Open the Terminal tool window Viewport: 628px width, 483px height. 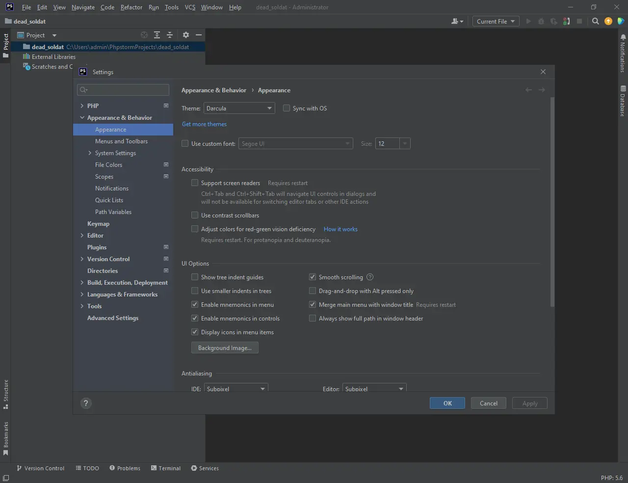click(166, 468)
